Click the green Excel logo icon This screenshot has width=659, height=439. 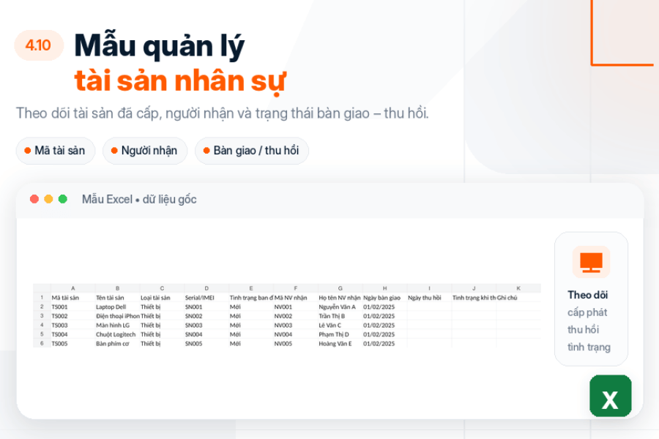(610, 396)
